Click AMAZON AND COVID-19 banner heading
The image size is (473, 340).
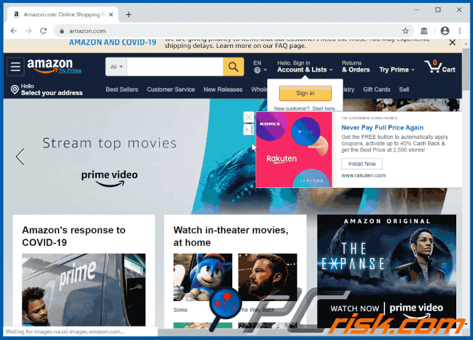(x=113, y=42)
